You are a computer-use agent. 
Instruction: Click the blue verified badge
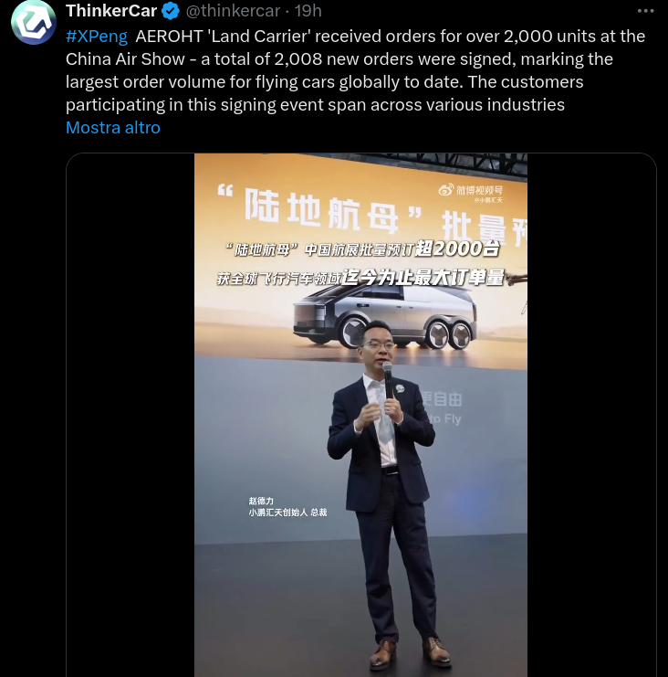coord(171,11)
